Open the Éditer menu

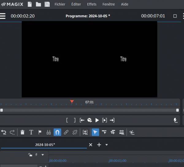click(76, 4)
